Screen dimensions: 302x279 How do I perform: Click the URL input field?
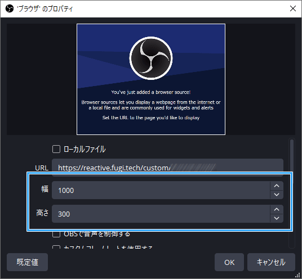(167, 168)
